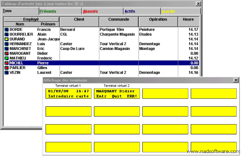
Task: Click the Heure column header
Action: click(188, 22)
